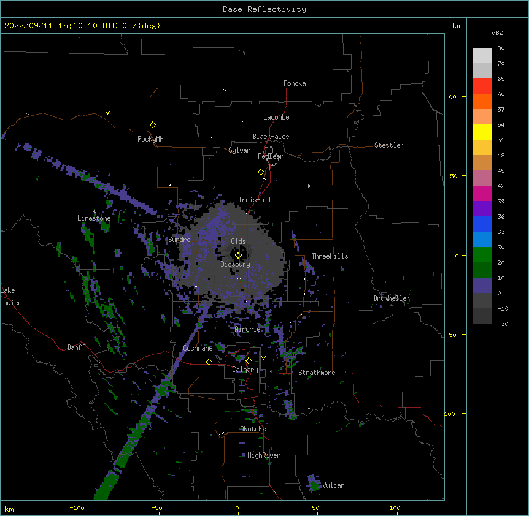Click the Olds town label
Screen dimensions: 529x516
[x=238, y=241]
